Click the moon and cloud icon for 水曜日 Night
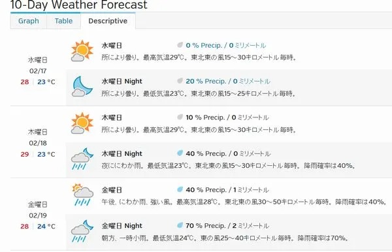Viewport: 392px width, 252px height. pyautogui.click(x=82, y=87)
